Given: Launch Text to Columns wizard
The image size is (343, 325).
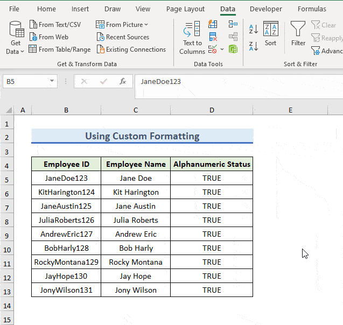Looking at the screenshot, I should (192, 38).
